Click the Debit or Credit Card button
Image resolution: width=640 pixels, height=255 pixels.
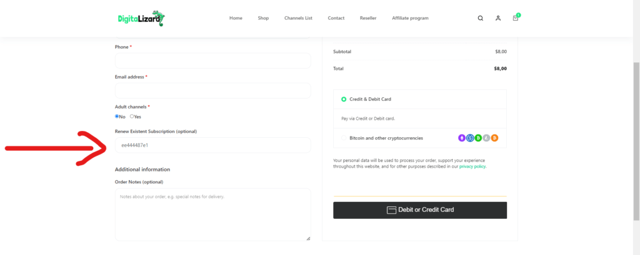pyautogui.click(x=420, y=210)
